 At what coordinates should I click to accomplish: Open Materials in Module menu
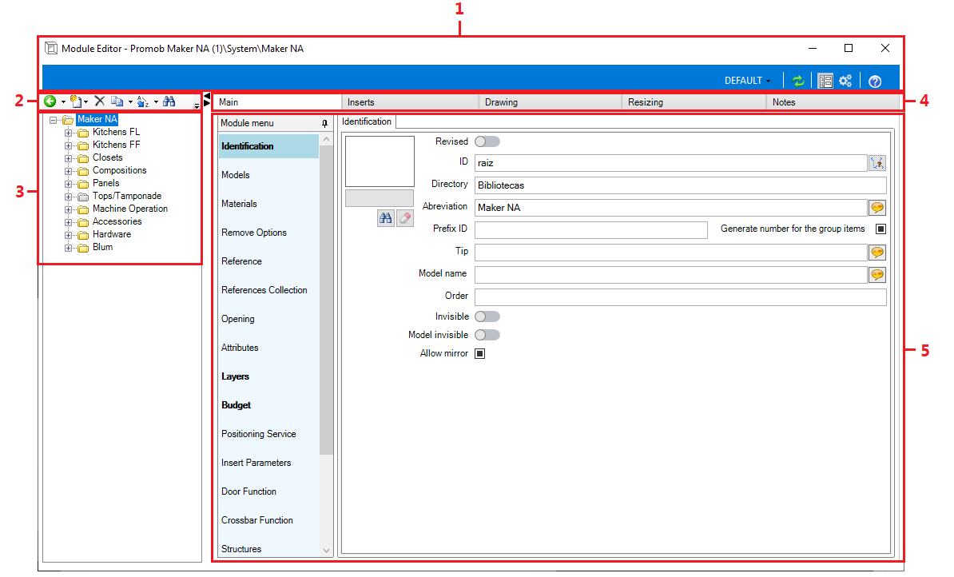click(268, 204)
